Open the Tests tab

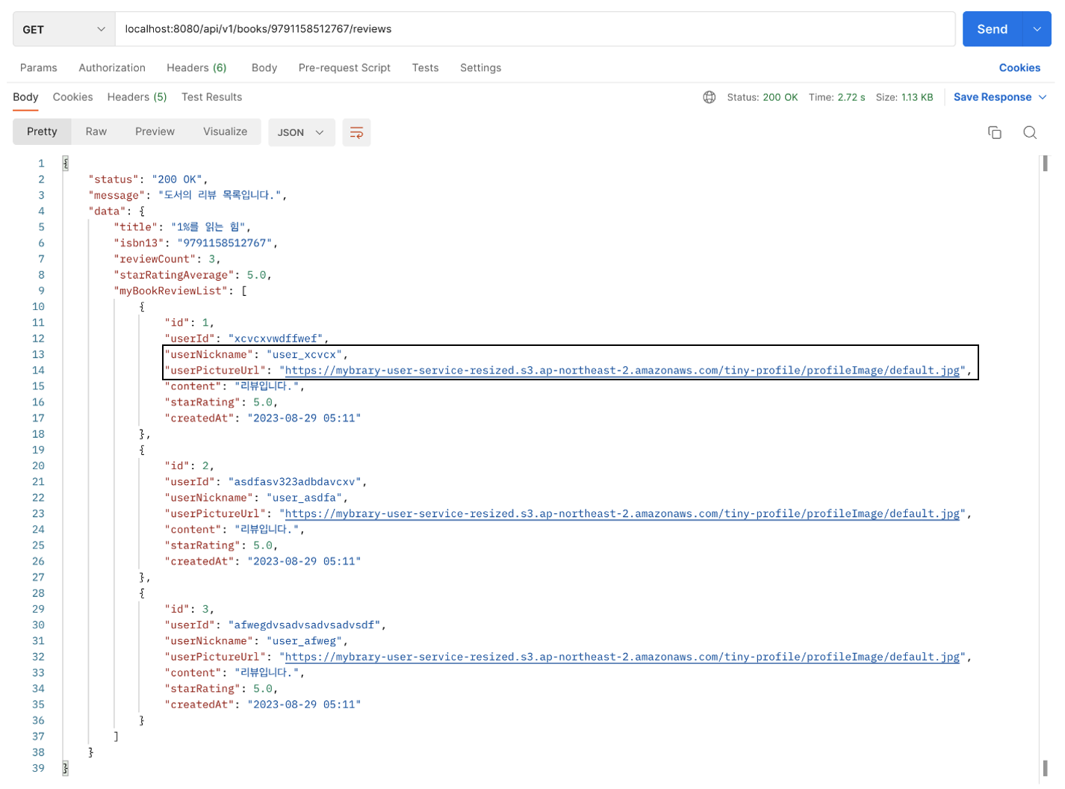(425, 67)
